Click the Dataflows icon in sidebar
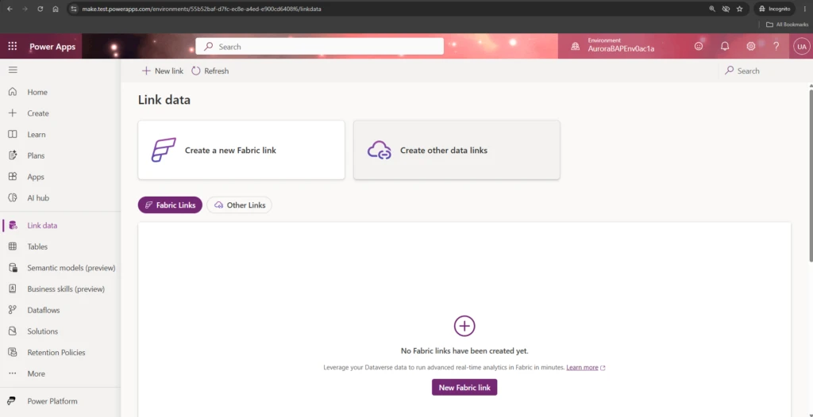 (13, 310)
